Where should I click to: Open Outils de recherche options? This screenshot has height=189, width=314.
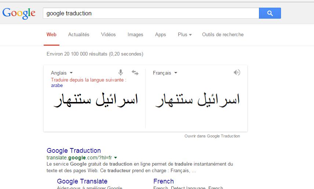tap(223, 34)
